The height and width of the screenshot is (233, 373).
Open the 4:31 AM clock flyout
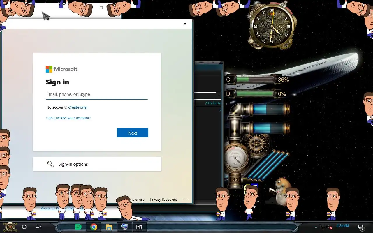(x=343, y=225)
